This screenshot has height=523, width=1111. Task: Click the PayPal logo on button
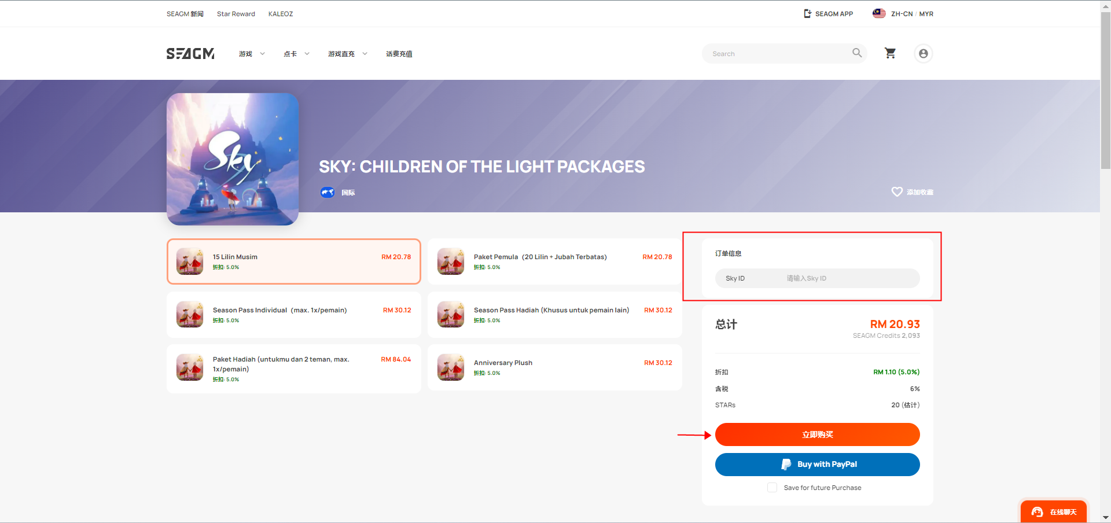tap(786, 464)
